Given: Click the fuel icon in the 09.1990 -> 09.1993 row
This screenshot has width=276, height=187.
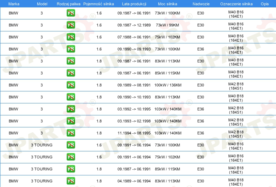Looking at the screenshot, I should pos(71,49).
